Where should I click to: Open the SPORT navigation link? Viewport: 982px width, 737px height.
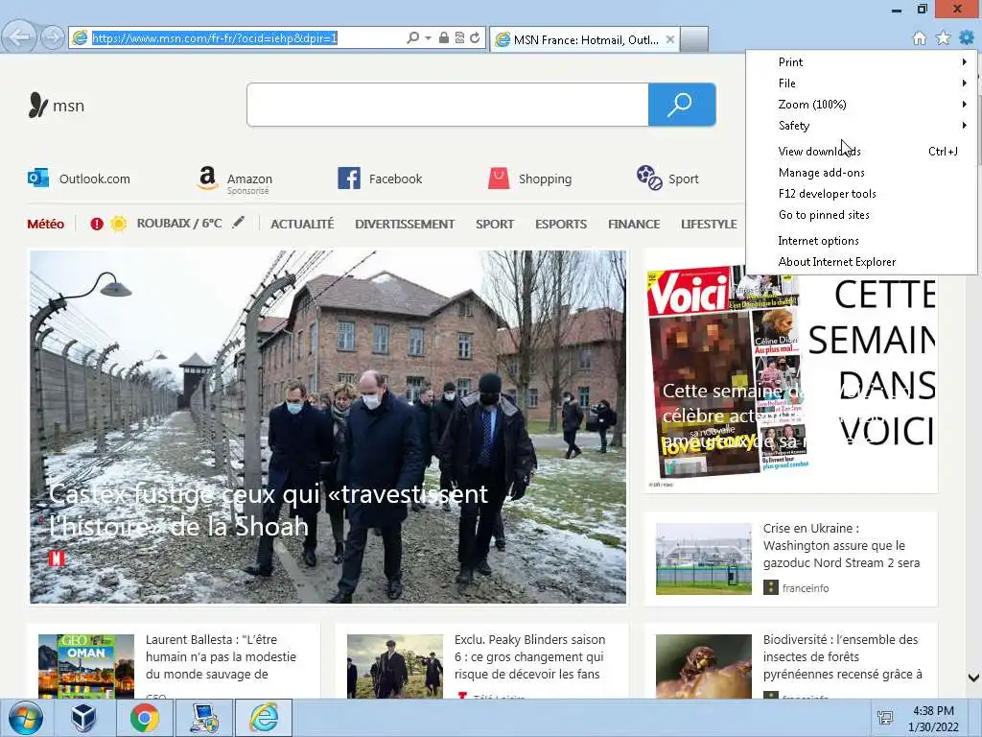click(494, 224)
